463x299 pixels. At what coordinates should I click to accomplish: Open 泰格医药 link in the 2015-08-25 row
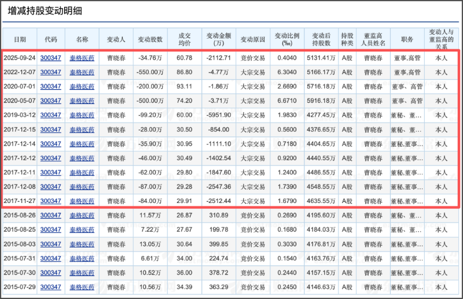(82, 230)
